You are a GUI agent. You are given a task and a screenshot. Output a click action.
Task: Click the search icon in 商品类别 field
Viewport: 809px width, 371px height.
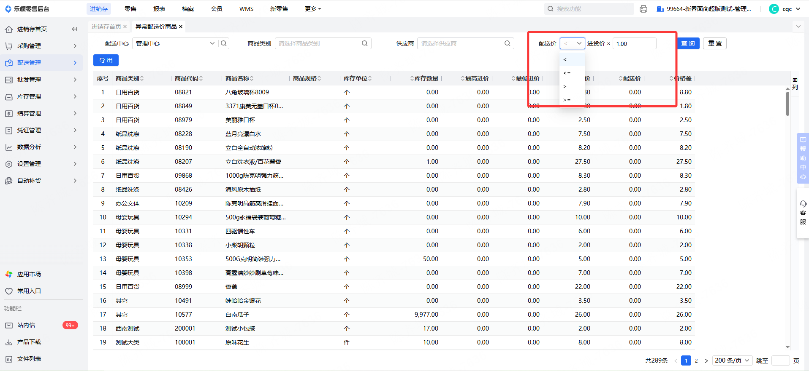365,43
